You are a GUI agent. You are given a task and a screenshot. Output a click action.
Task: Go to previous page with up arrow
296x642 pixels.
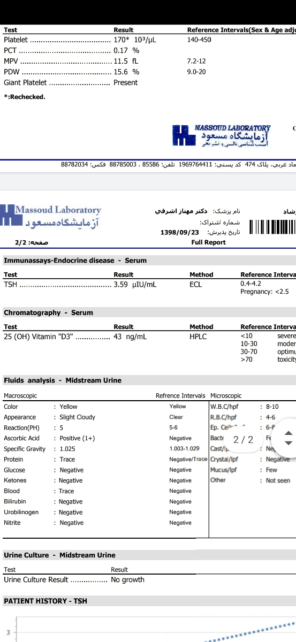(288, 433)
